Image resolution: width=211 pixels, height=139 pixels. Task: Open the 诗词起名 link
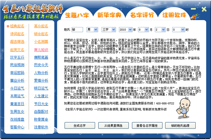17,34
